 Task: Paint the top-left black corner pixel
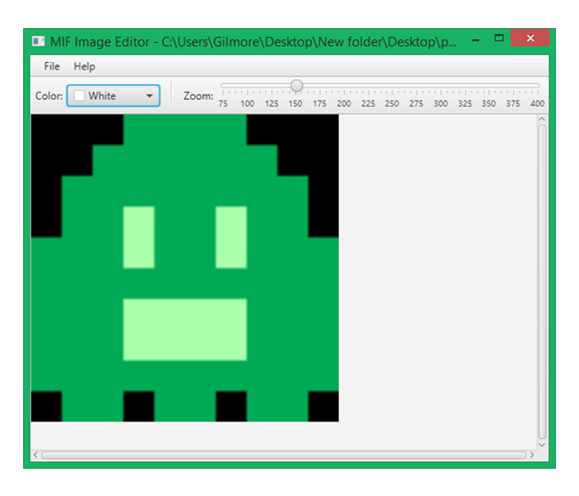tap(46, 130)
